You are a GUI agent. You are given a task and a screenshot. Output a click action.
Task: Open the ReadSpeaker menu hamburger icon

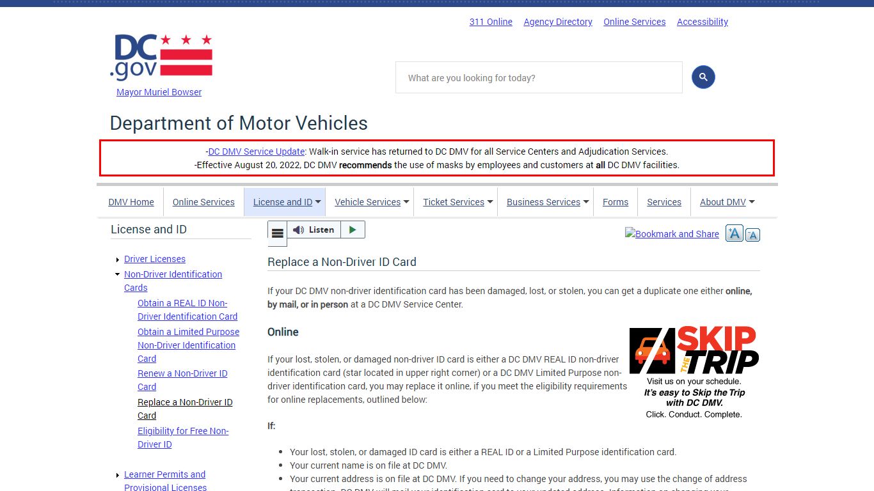[277, 233]
